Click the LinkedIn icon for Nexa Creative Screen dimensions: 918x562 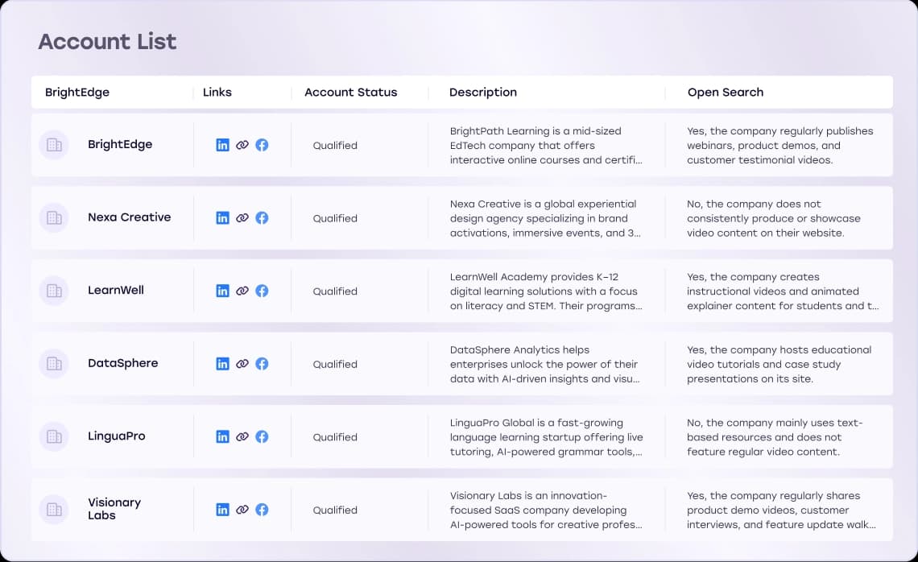pos(222,217)
